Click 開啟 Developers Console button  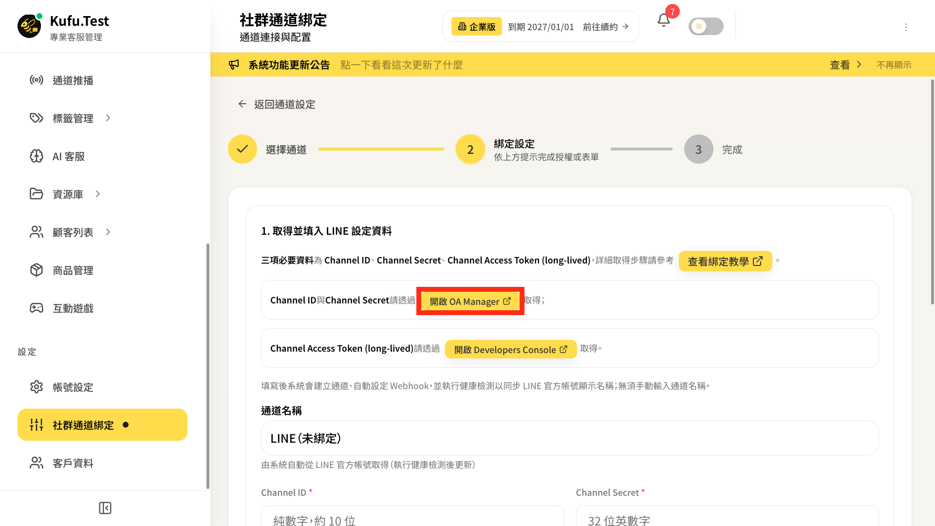(x=511, y=349)
